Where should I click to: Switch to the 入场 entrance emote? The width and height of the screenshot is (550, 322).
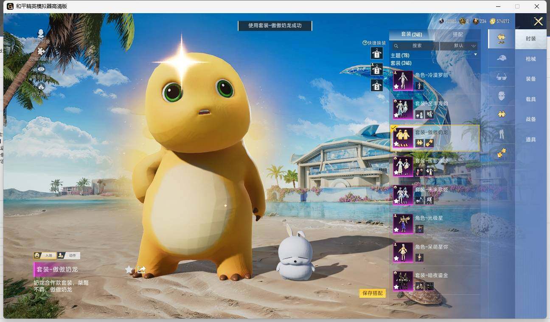point(45,255)
